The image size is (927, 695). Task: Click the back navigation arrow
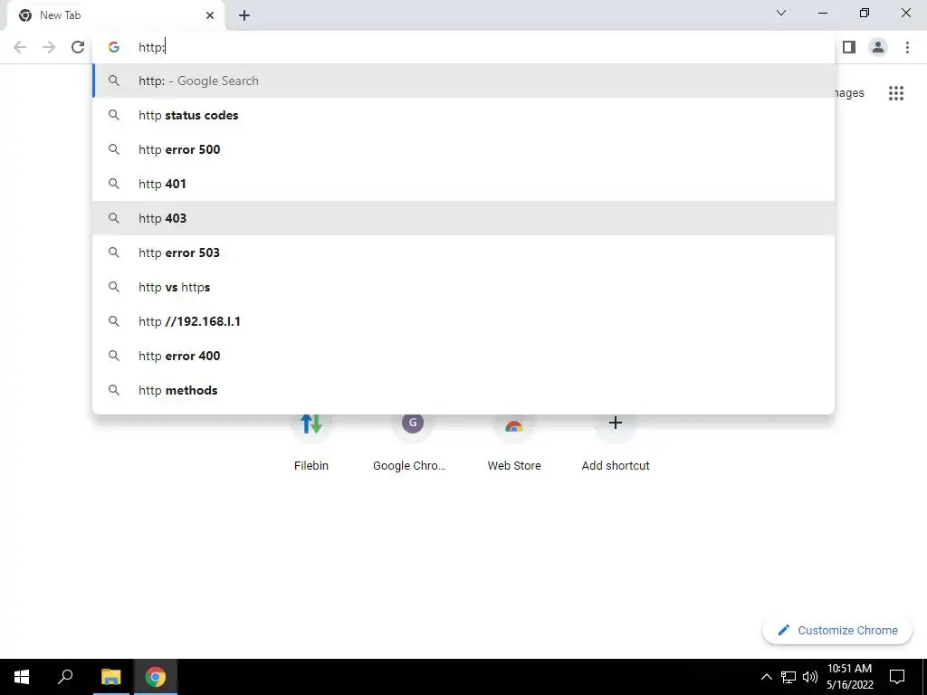(x=20, y=47)
